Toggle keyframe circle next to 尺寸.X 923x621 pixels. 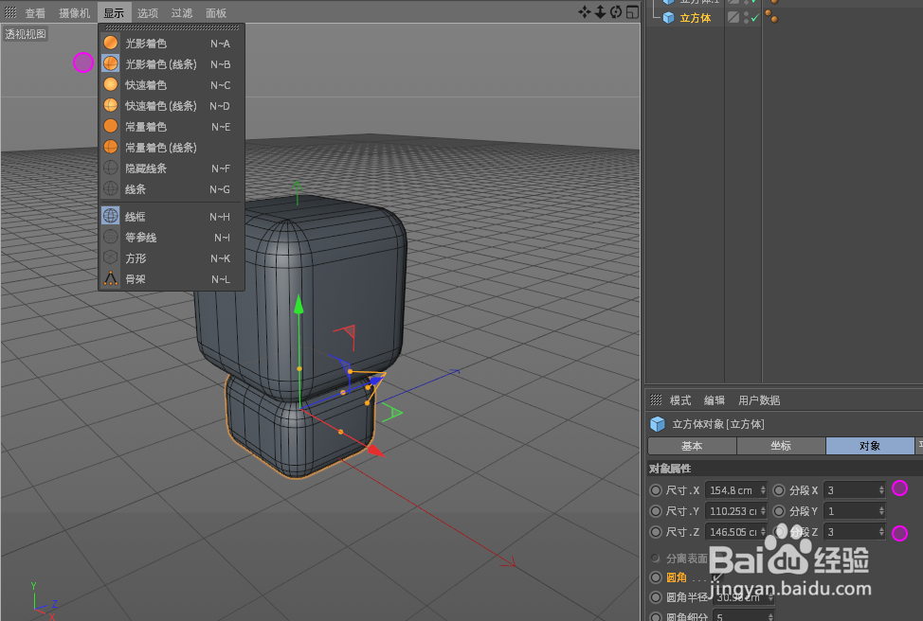pos(656,489)
